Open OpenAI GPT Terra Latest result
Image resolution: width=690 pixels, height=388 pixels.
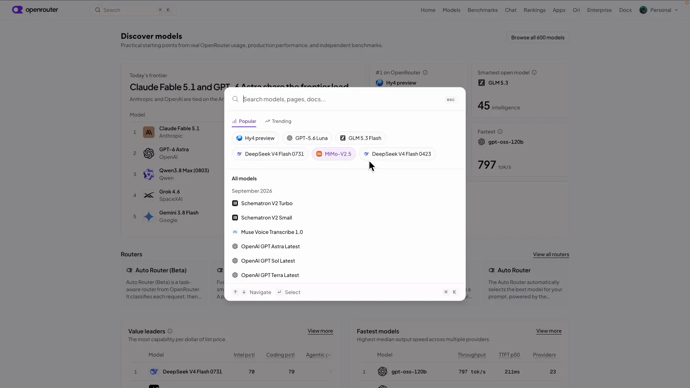point(345,275)
